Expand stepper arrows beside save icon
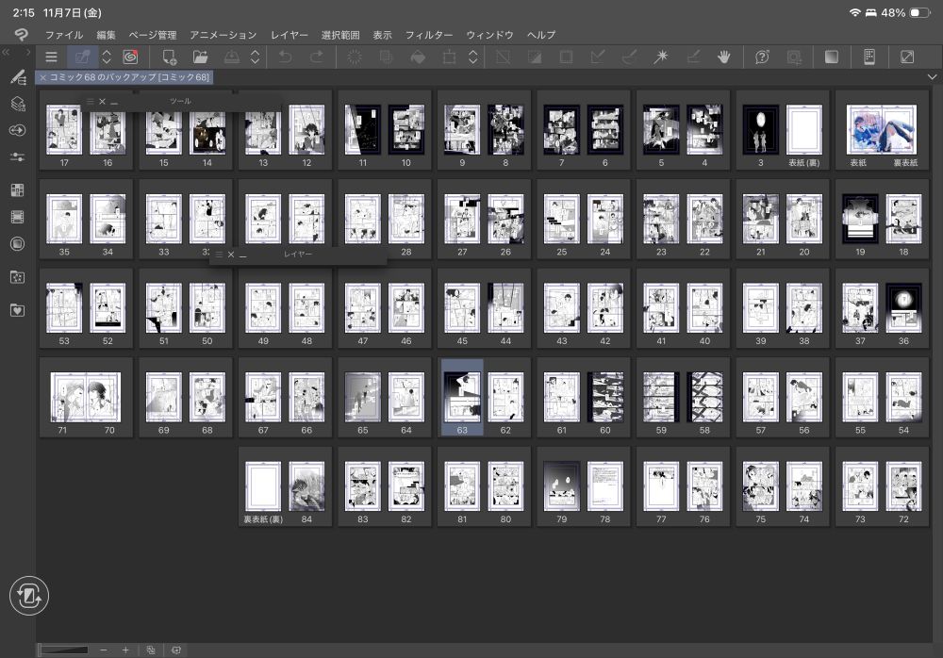 pos(255,58)
